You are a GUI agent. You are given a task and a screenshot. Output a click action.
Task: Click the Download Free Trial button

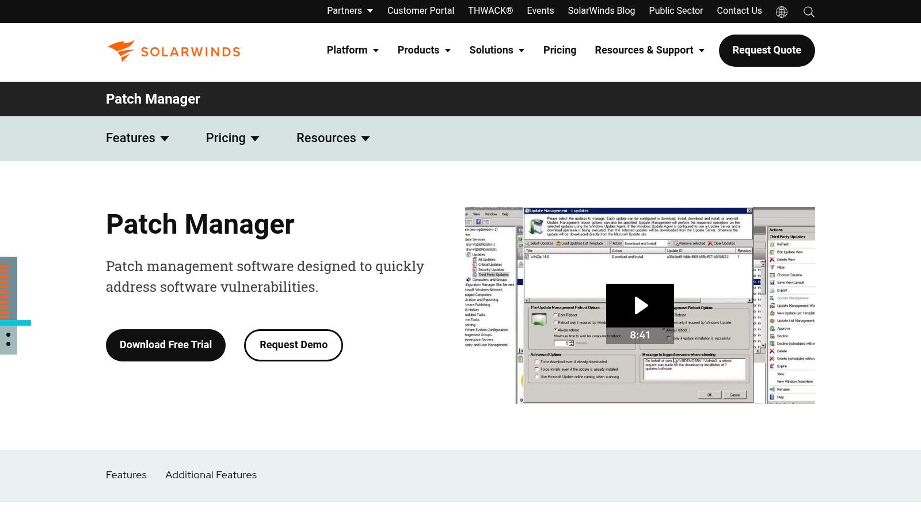click(166, 345)
